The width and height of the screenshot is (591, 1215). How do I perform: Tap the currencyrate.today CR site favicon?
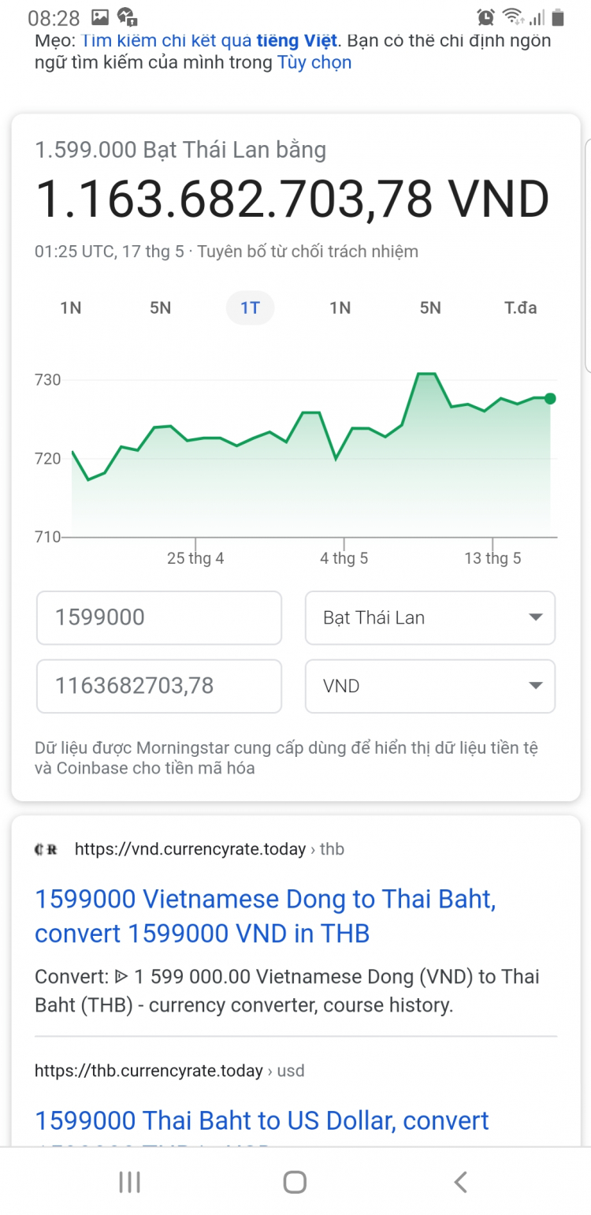click(x=48, y=849)
